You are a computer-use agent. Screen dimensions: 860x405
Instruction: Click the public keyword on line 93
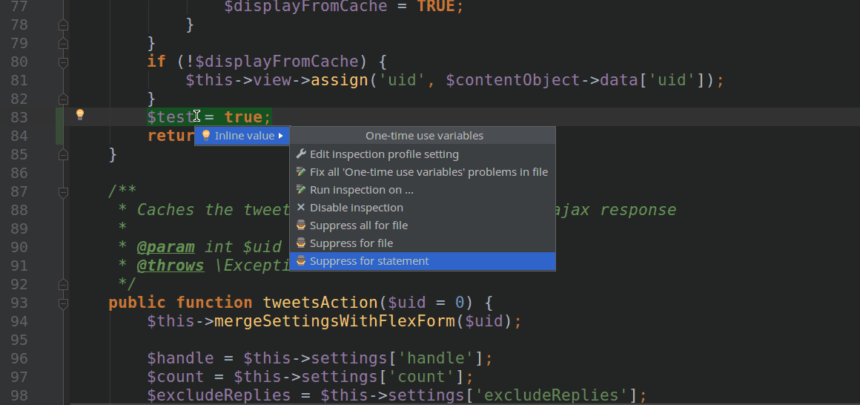click(137, 303)
